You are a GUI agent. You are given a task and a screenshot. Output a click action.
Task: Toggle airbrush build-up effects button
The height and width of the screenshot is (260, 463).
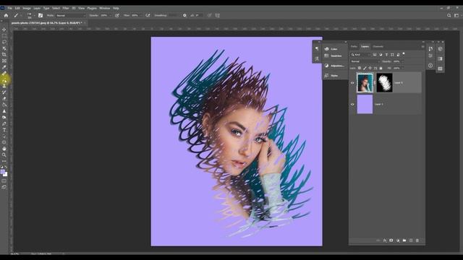[148, 15]
